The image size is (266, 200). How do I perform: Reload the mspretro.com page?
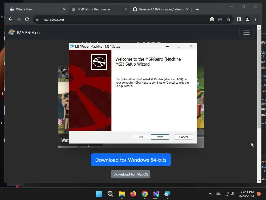pos(27,19)
